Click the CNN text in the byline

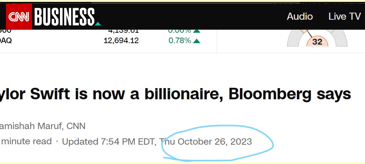coord(76,126)
